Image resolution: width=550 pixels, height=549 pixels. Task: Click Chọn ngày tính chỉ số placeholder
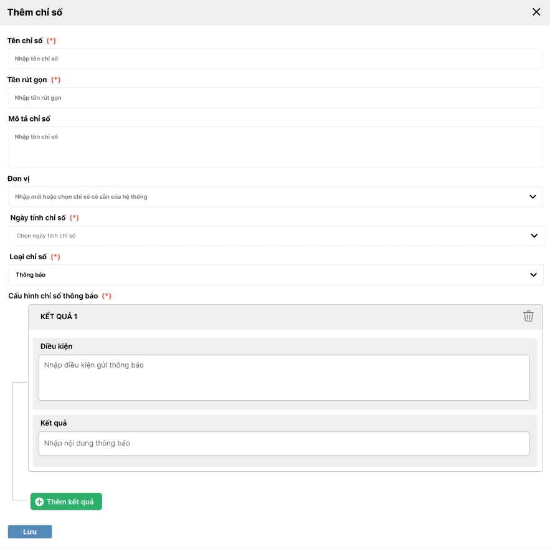[46, 236]
